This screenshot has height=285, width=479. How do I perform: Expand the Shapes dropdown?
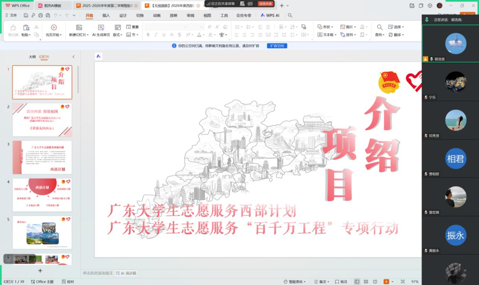[325, 27]
